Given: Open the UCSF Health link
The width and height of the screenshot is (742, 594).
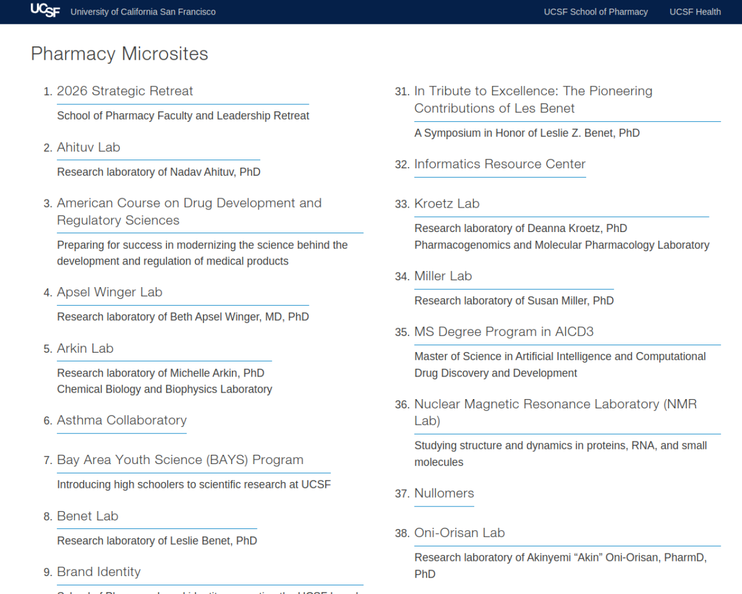Looking at the screenshot, I should click(695, 12).
